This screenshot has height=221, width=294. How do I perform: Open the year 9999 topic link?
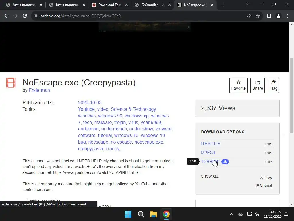click(151, 122)
